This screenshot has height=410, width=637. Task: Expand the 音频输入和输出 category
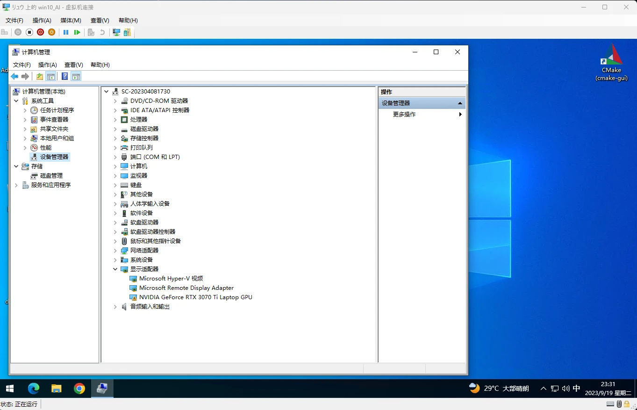tap(115, 307)
